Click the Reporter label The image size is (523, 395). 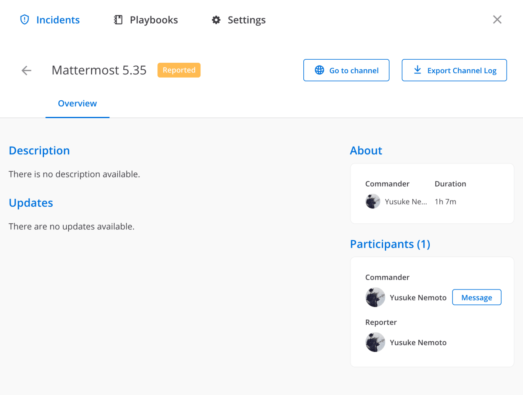(x=381, y=322)
